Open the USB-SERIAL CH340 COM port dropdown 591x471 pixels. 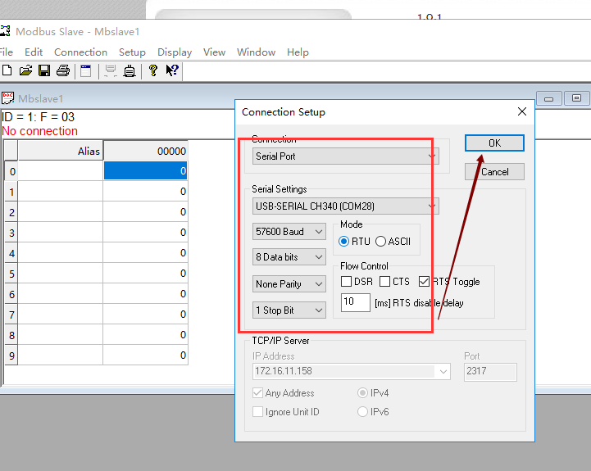click(345, 206)
